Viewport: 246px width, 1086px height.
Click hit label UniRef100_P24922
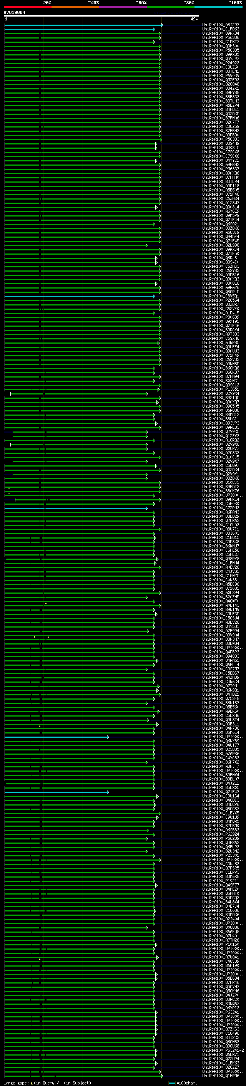(x=221, y=63)
